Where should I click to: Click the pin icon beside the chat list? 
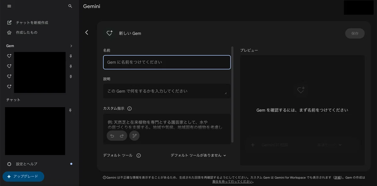point(70,110)
